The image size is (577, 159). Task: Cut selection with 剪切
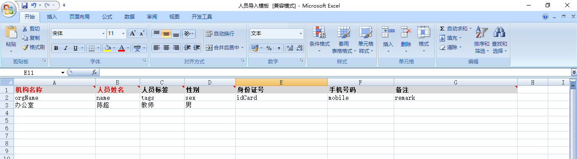pyautogui.click(x=31, y=29)
